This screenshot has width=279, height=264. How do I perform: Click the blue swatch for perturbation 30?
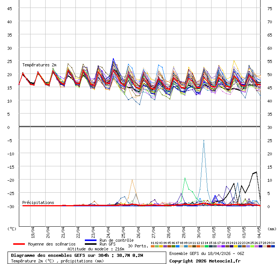pyautogui.click(x=273, y=246)
